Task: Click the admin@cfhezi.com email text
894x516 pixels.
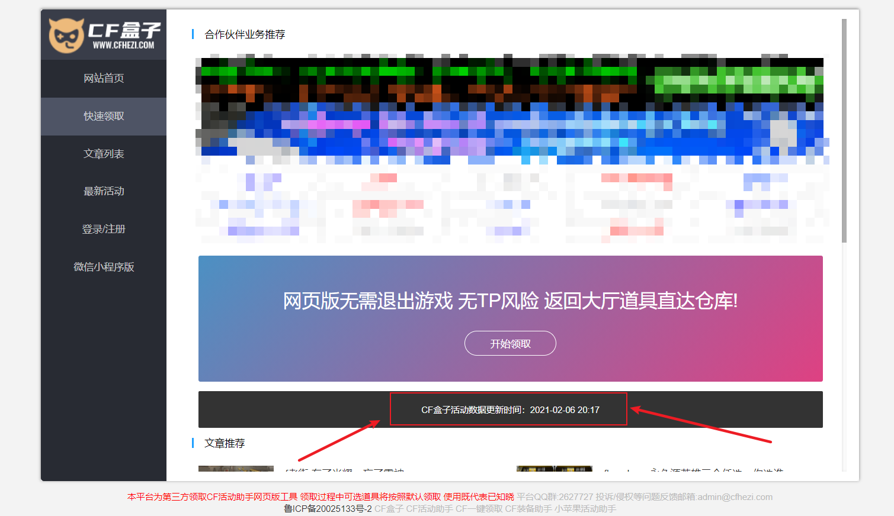Action: (x=735, y=497)
